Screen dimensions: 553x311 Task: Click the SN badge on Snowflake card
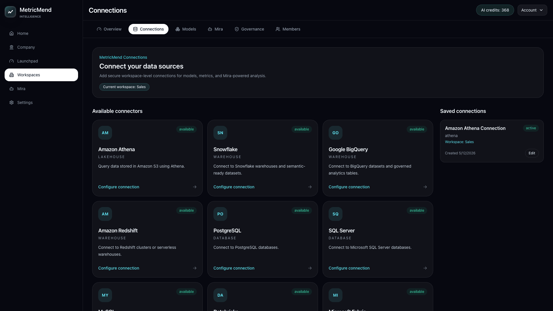(220, 133)
